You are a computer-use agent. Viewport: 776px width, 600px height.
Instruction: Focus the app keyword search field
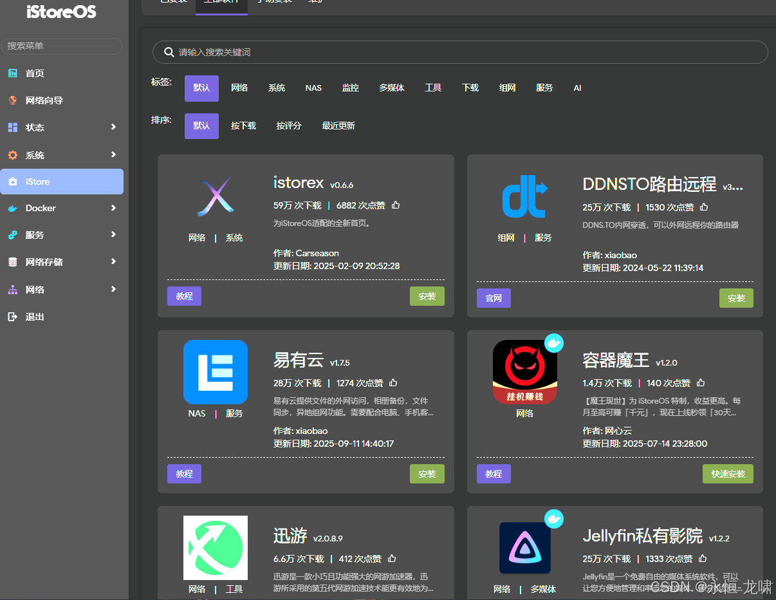460,52
